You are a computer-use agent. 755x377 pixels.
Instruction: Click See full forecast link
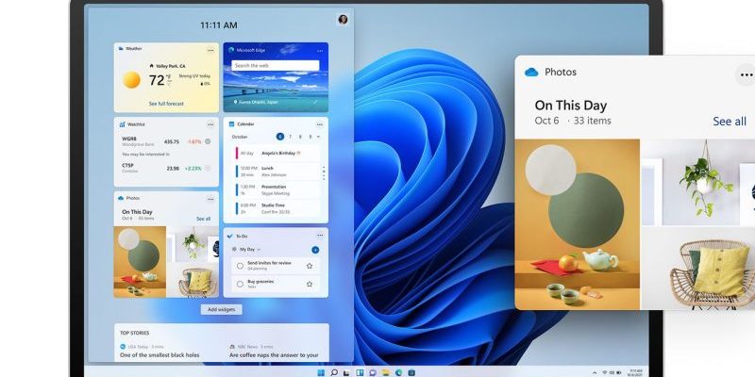[166, 104]
